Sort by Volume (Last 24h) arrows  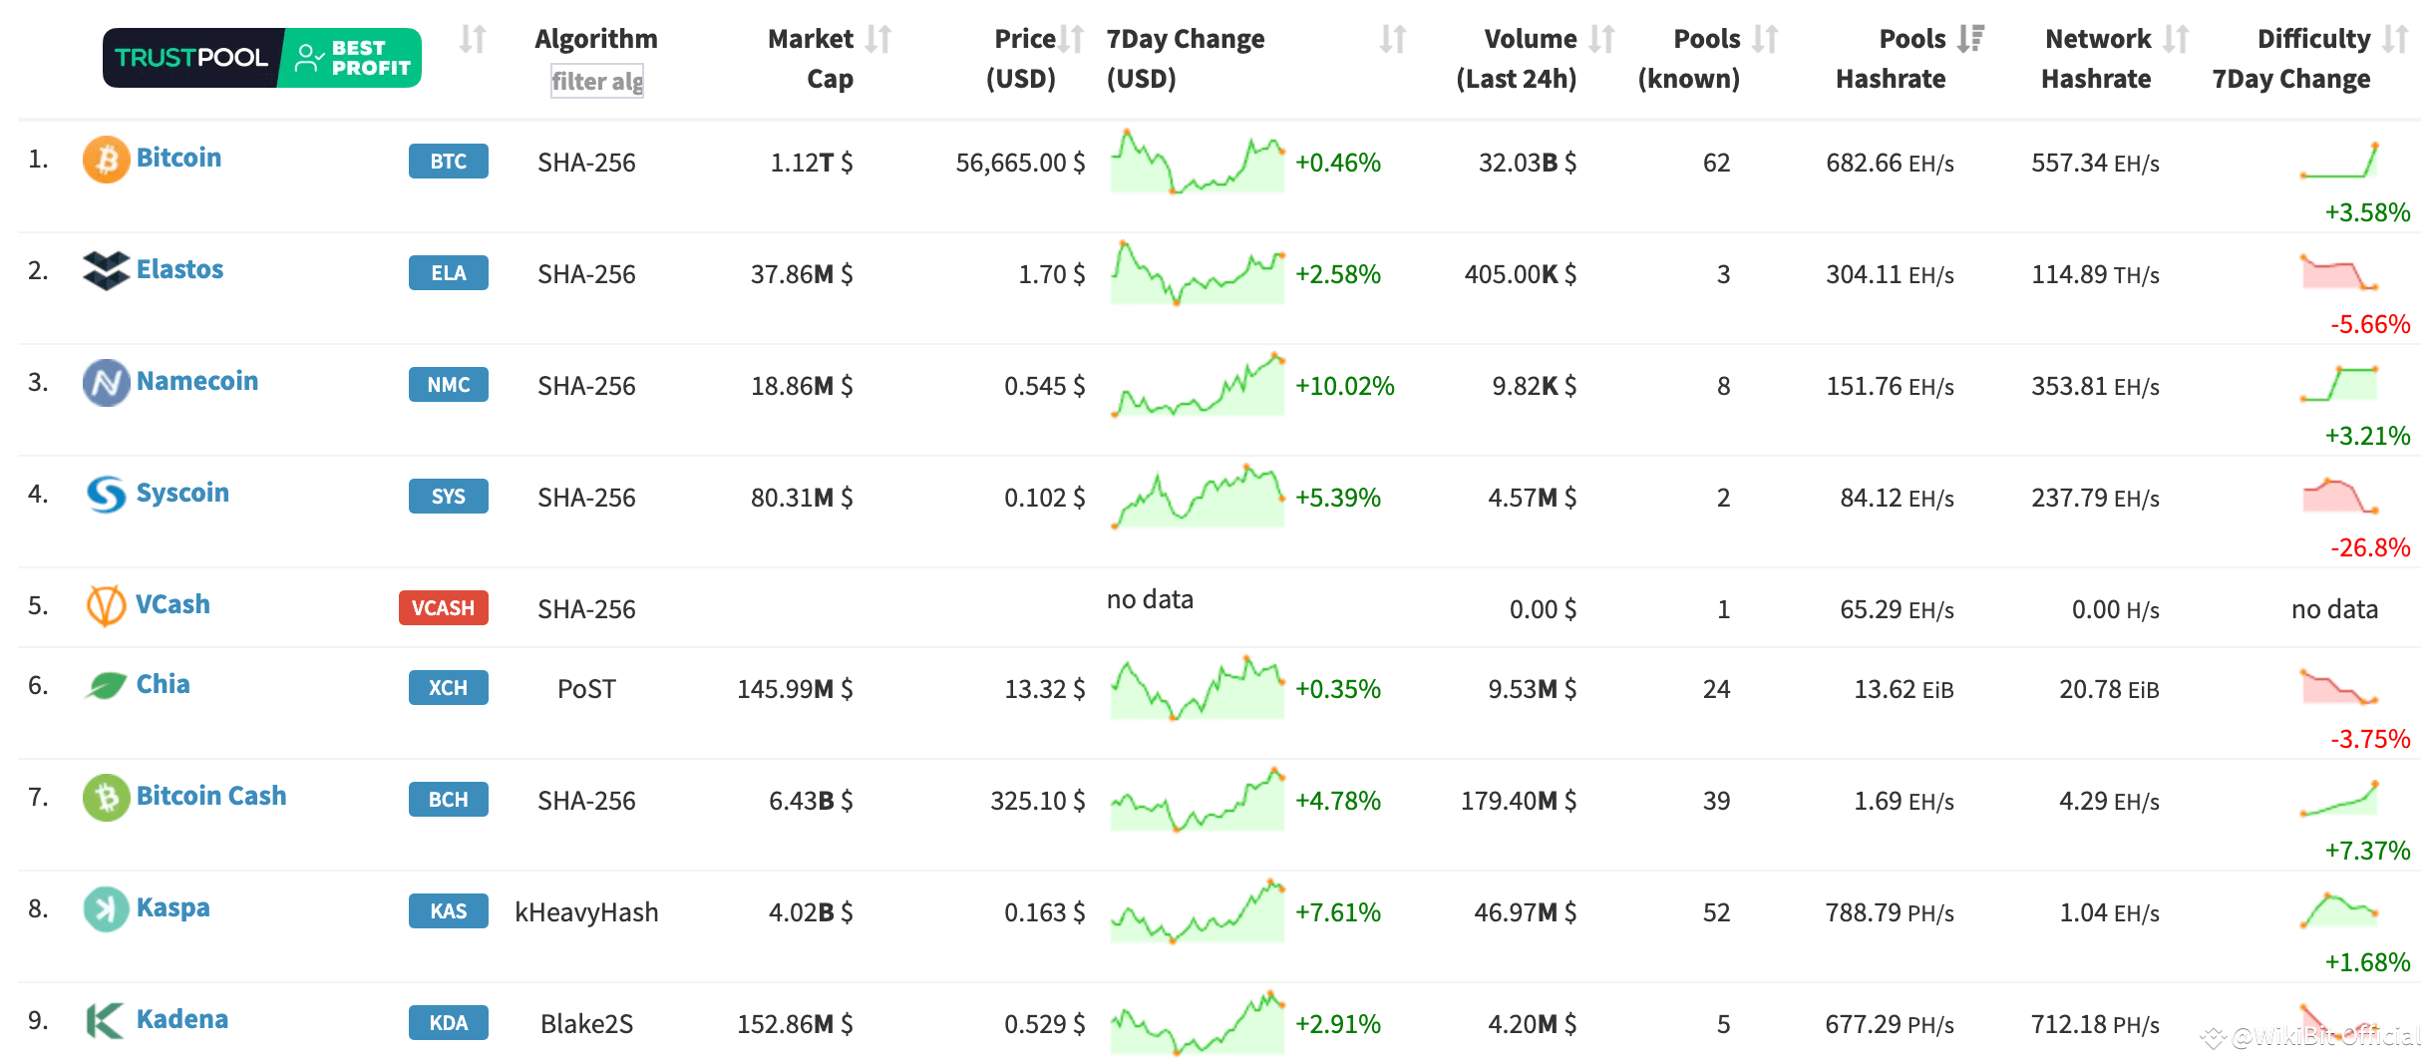1601,40
